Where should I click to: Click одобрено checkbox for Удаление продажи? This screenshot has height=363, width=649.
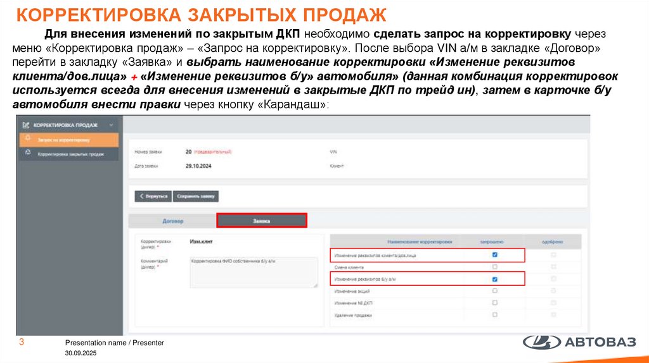coord(553,315)
